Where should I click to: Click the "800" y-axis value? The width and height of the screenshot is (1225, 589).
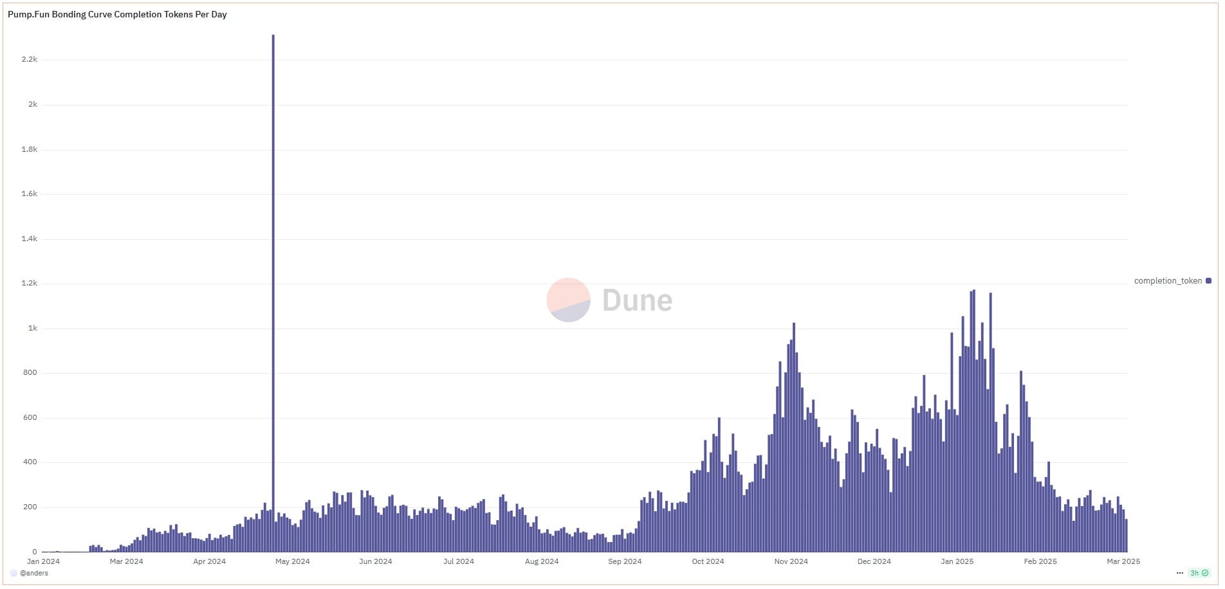(x=31, y=372)
